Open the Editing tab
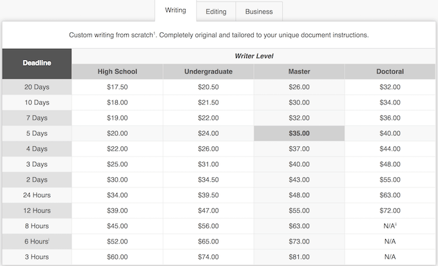 coord(216,12)
